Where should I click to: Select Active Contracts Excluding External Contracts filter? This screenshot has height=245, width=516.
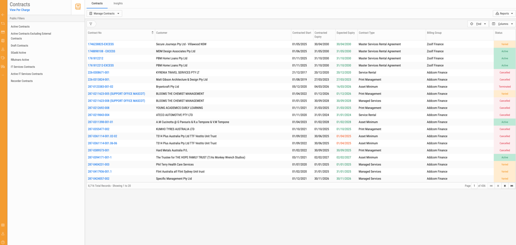point(31,36)
